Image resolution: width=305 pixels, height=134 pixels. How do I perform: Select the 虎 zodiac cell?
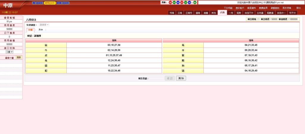(46, 55)
